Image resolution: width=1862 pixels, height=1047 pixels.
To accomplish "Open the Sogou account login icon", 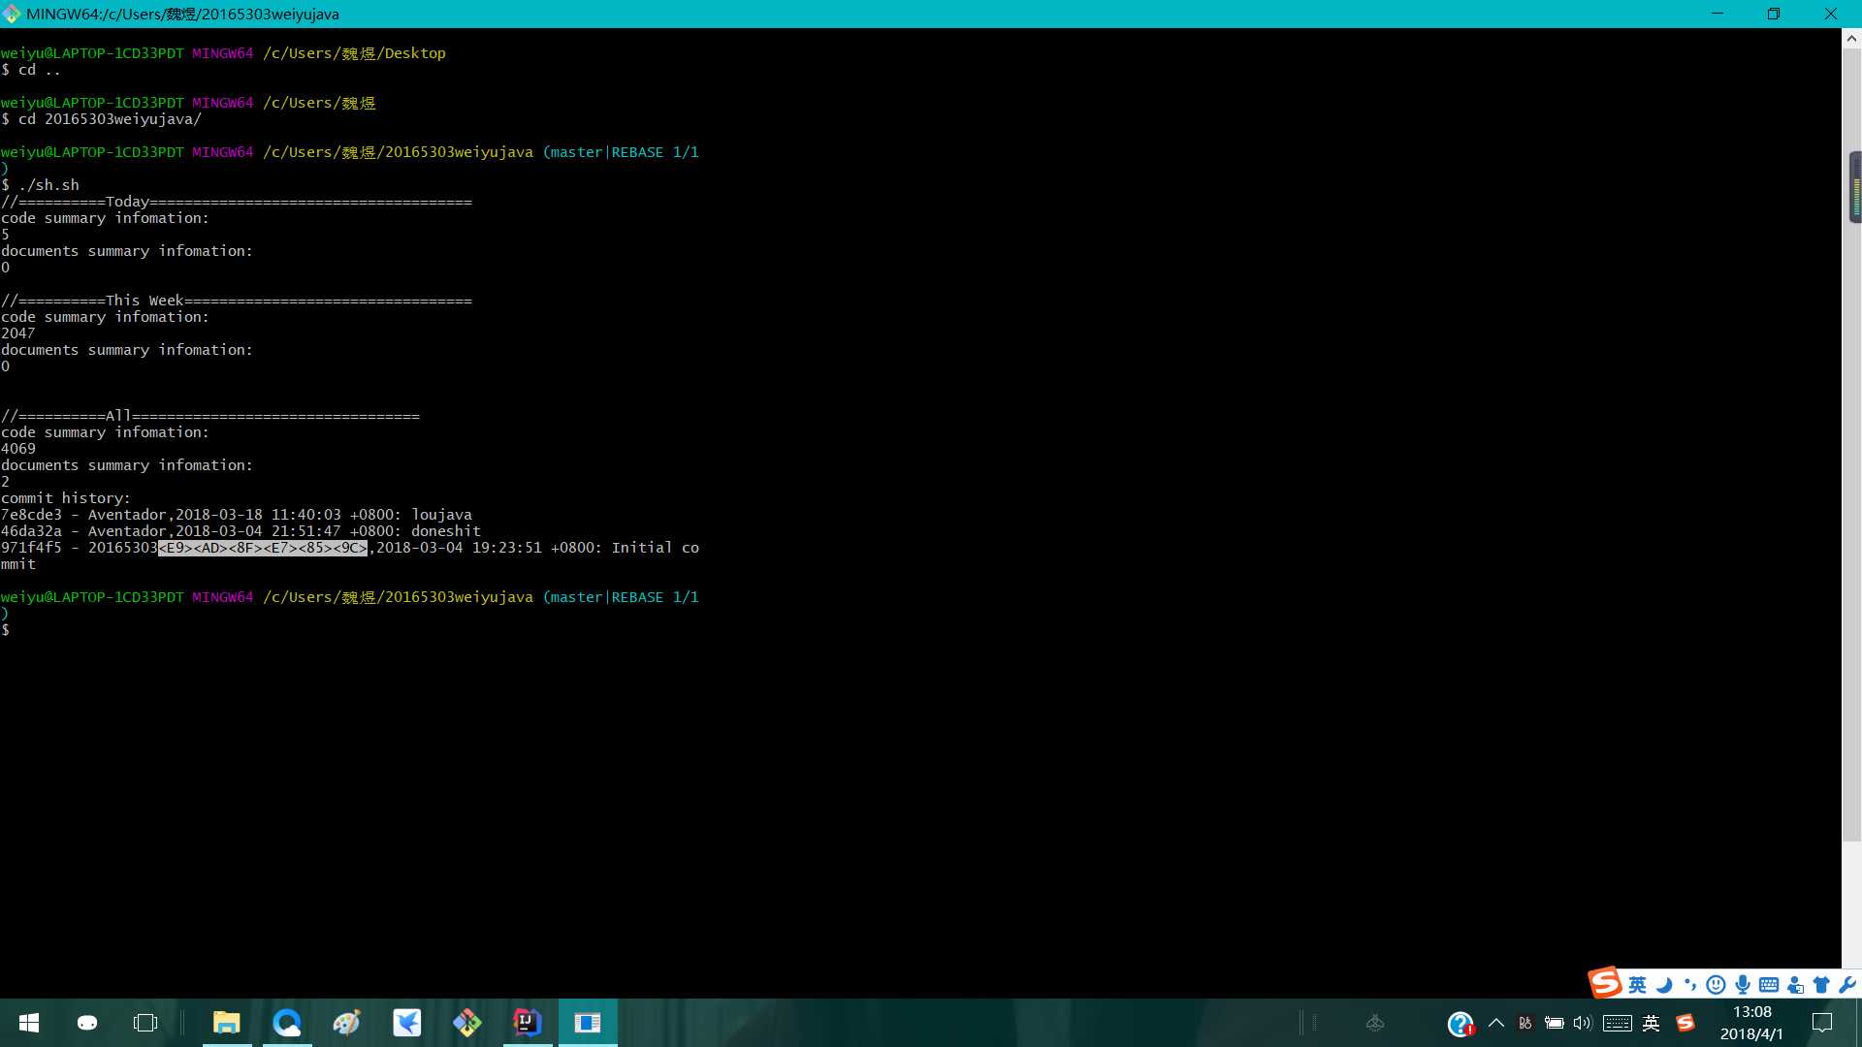I will point(1795,986).
